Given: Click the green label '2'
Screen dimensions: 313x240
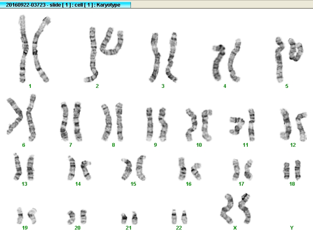Looking at the screenshot, I should pos(97,86).
